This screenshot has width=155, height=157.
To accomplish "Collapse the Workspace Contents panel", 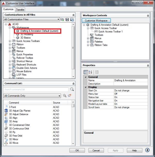I will point(148,16).
